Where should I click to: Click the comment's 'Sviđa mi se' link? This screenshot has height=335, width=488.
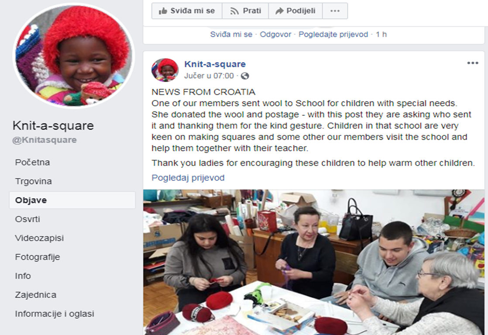click(231, 34)
